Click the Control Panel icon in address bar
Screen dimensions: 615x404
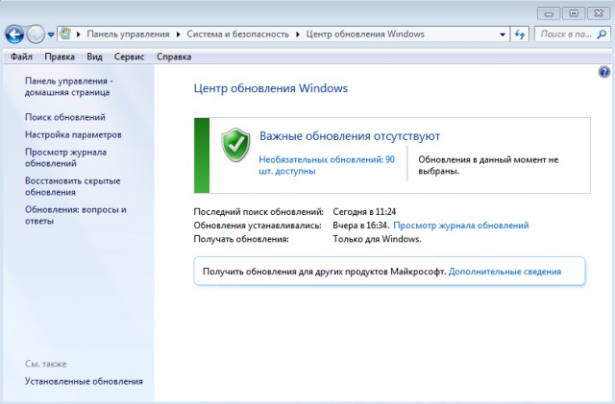click(65, 35)
